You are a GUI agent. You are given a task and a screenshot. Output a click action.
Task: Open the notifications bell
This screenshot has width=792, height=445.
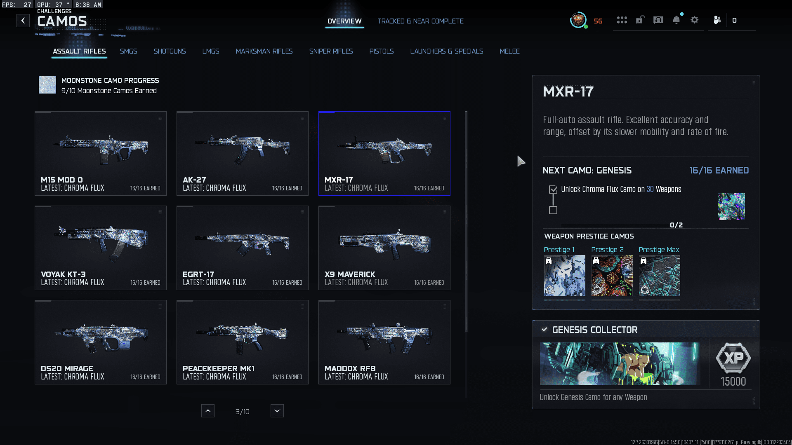point(676,20)
